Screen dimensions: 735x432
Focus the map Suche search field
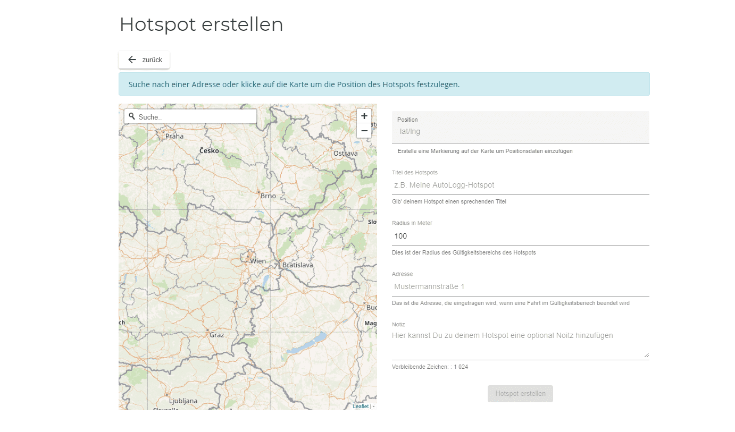tap(190, 116)
